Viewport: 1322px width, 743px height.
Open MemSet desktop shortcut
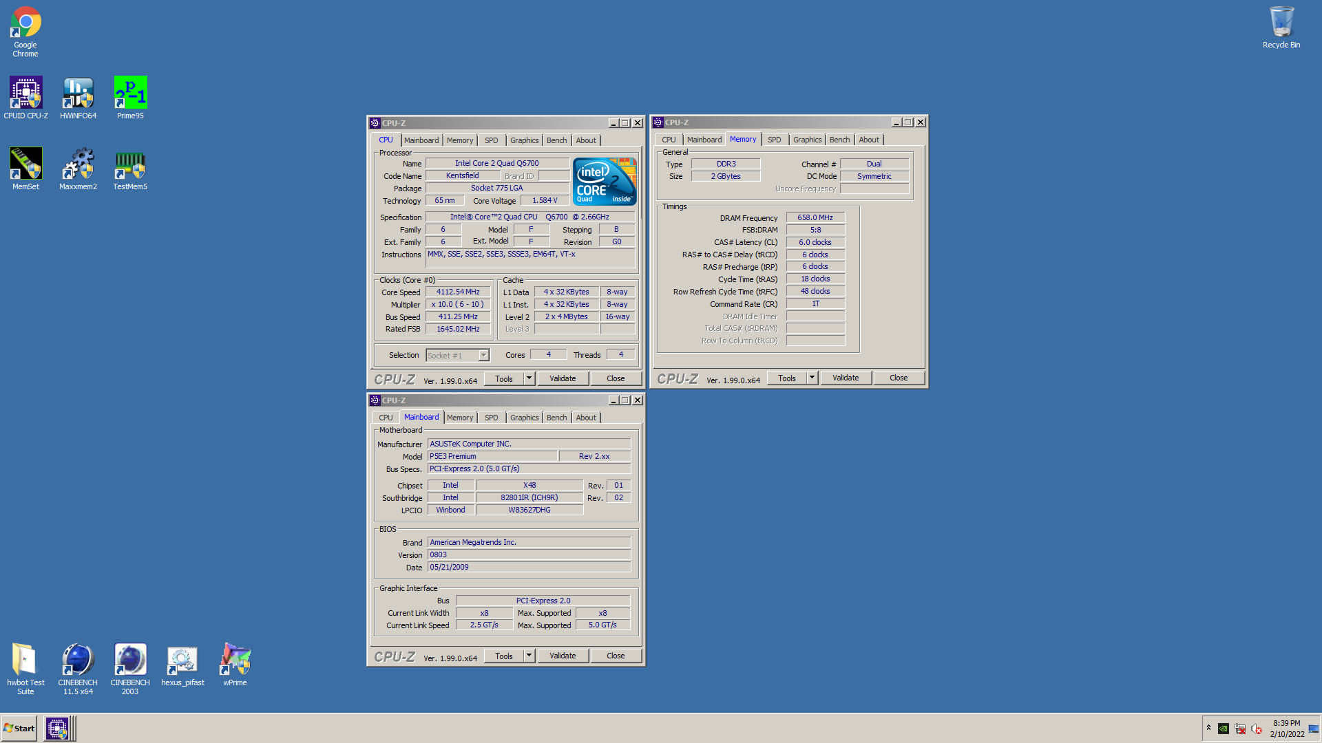[25, 169]
